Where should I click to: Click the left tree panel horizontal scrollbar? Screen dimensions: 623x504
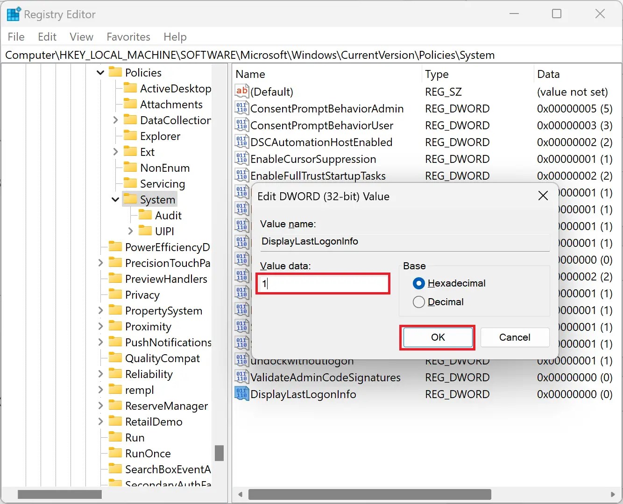click(59, 494)
